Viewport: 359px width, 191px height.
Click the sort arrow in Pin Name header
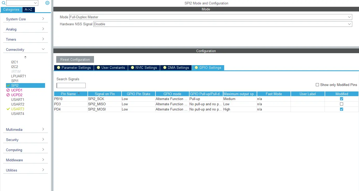click(x=79, y=93)
